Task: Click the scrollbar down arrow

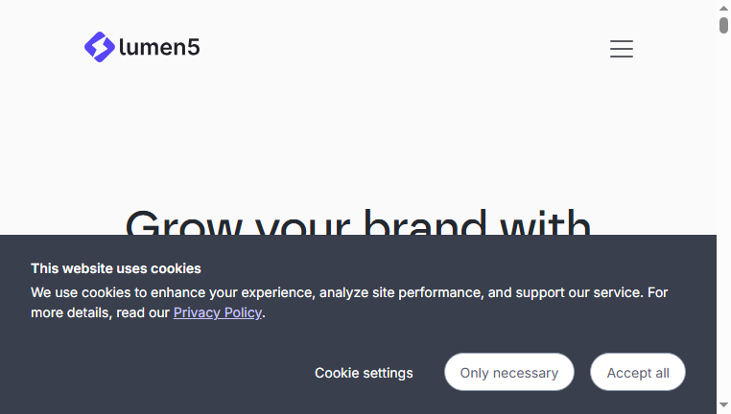Action: coord(723,405)
